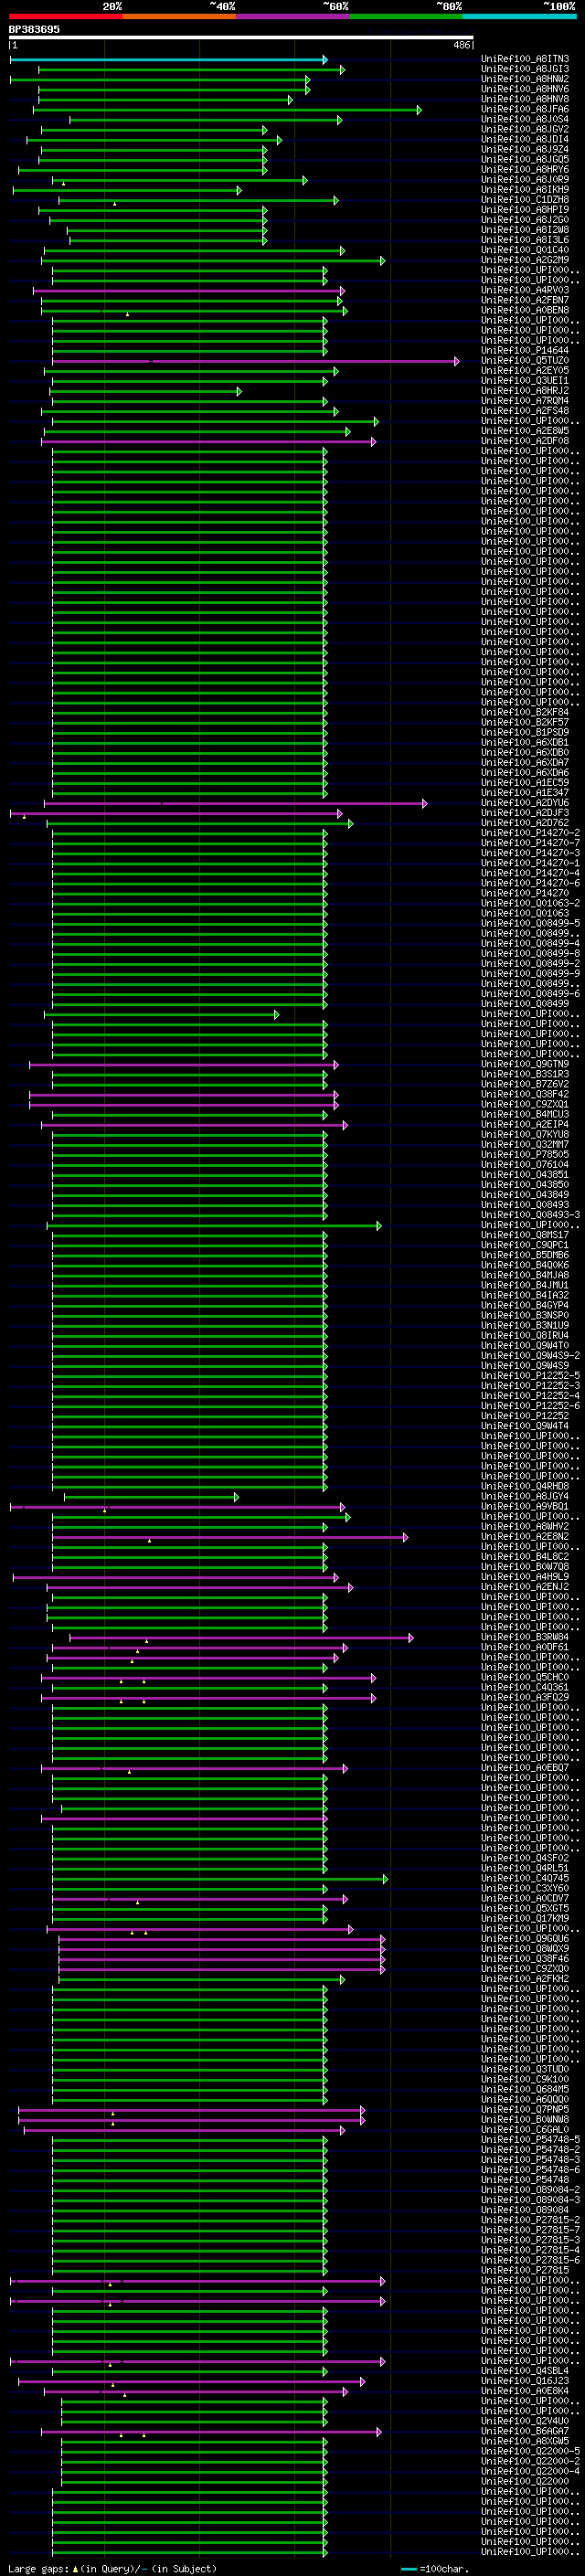Select hit label UniRef100_B3RW84

pyautogui.click(x=525, y=1638)
